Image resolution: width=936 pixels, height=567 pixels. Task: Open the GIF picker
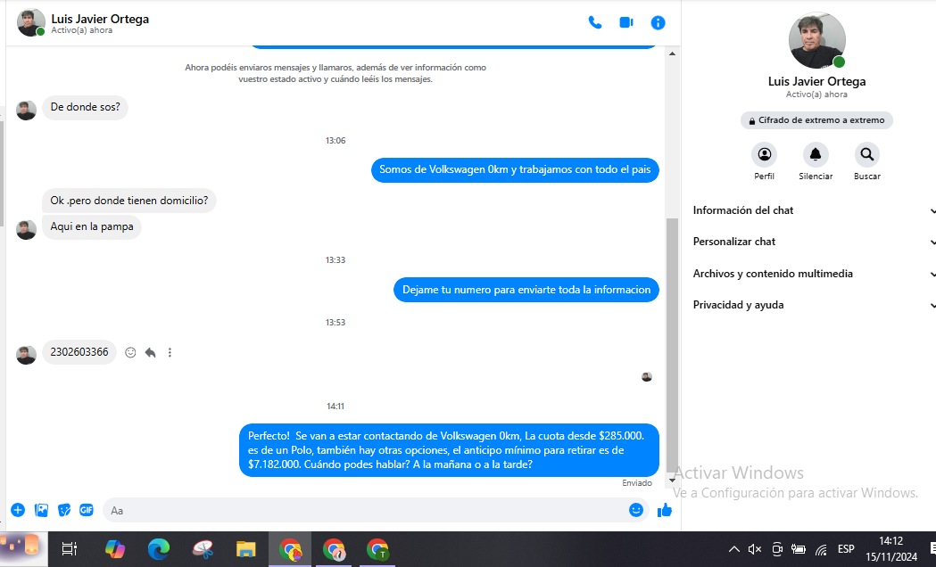point(87,510)
